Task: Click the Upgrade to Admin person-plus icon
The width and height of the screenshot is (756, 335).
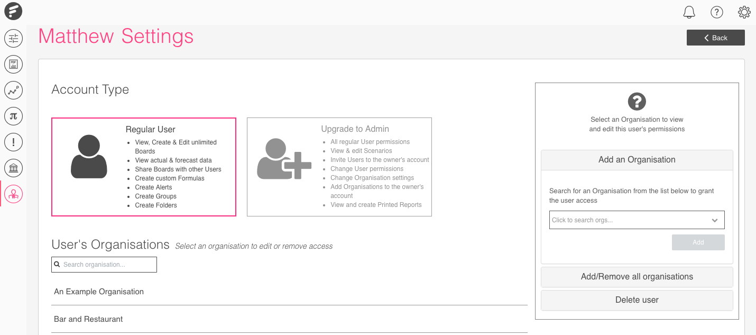Action: coord(284,159)
